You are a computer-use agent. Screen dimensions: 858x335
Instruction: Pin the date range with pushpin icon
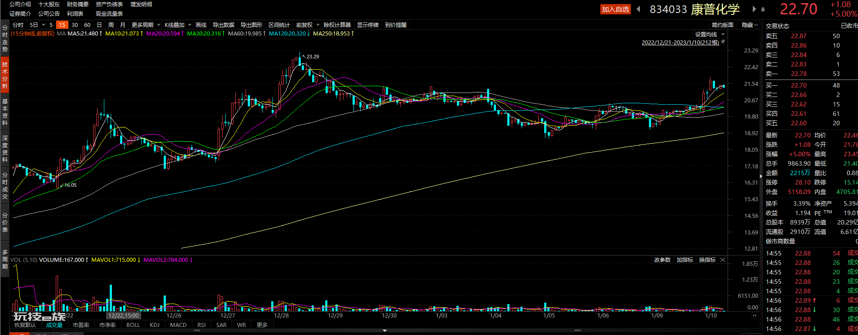(723, 42)
